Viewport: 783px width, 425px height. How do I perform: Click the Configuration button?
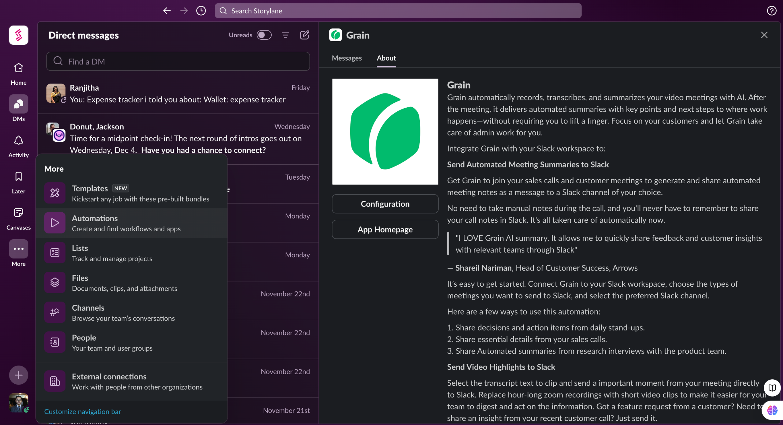pyautogui.click(x=385, y=204)
